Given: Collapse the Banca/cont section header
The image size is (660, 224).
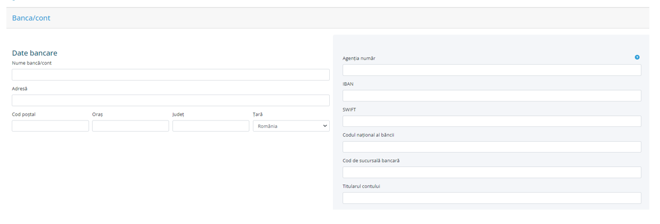Looking at the screenshot, I should pos(31,18).
